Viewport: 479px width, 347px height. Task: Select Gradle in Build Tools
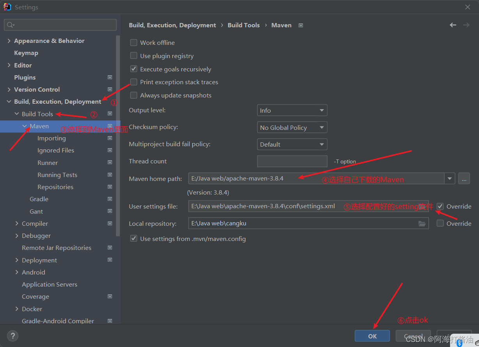[x=39, y=199]
